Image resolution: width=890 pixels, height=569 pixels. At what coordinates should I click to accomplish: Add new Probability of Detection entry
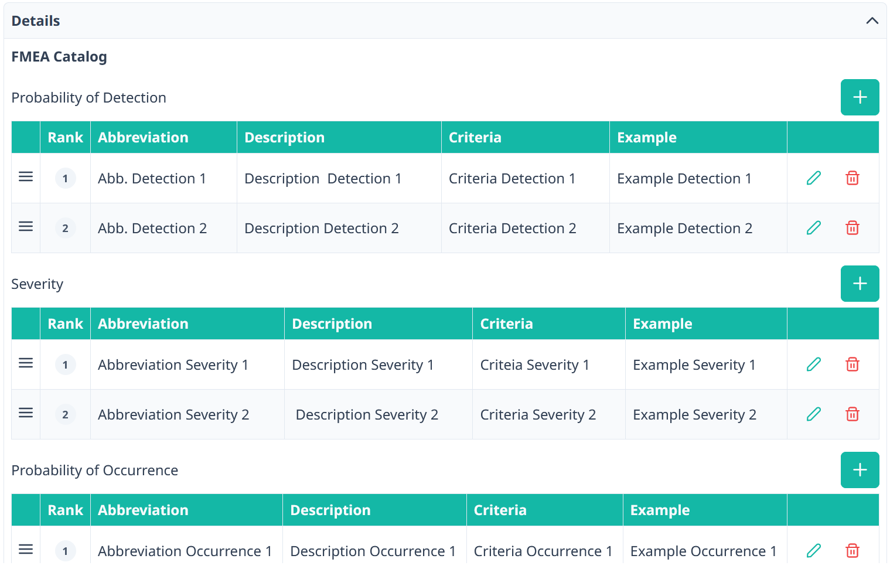(x=860, y=97)
